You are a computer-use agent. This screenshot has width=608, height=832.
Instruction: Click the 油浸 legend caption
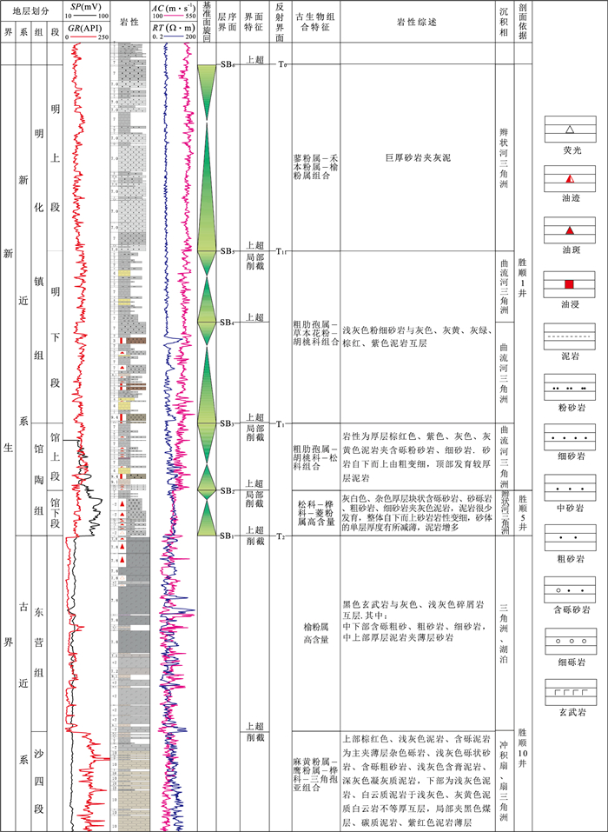pyautogui.click(x=572, y=306)
